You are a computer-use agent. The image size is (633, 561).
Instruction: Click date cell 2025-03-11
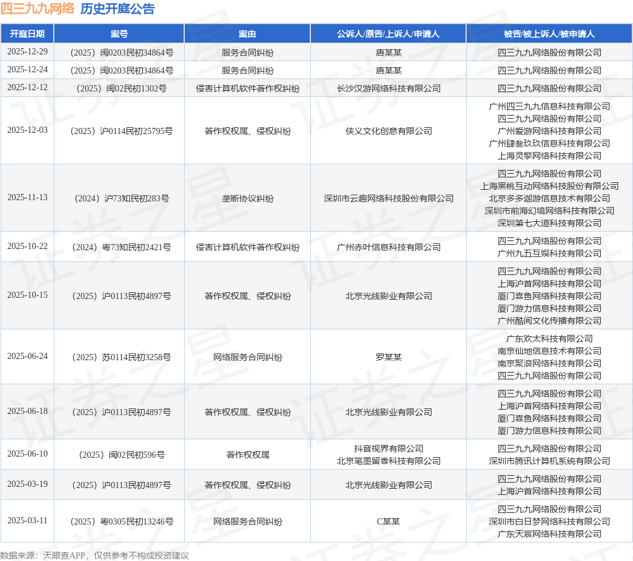27,521
